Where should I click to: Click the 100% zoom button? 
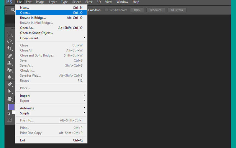click(x=137, y=10)
